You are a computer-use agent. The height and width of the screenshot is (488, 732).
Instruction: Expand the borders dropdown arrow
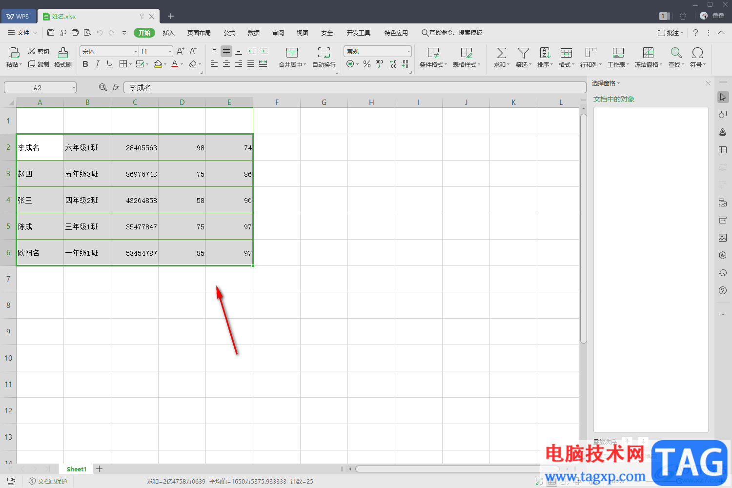[130, 64]
